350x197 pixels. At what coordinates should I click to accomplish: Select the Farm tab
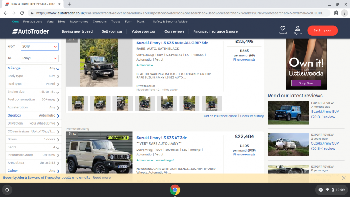click(x=128, y=22)
